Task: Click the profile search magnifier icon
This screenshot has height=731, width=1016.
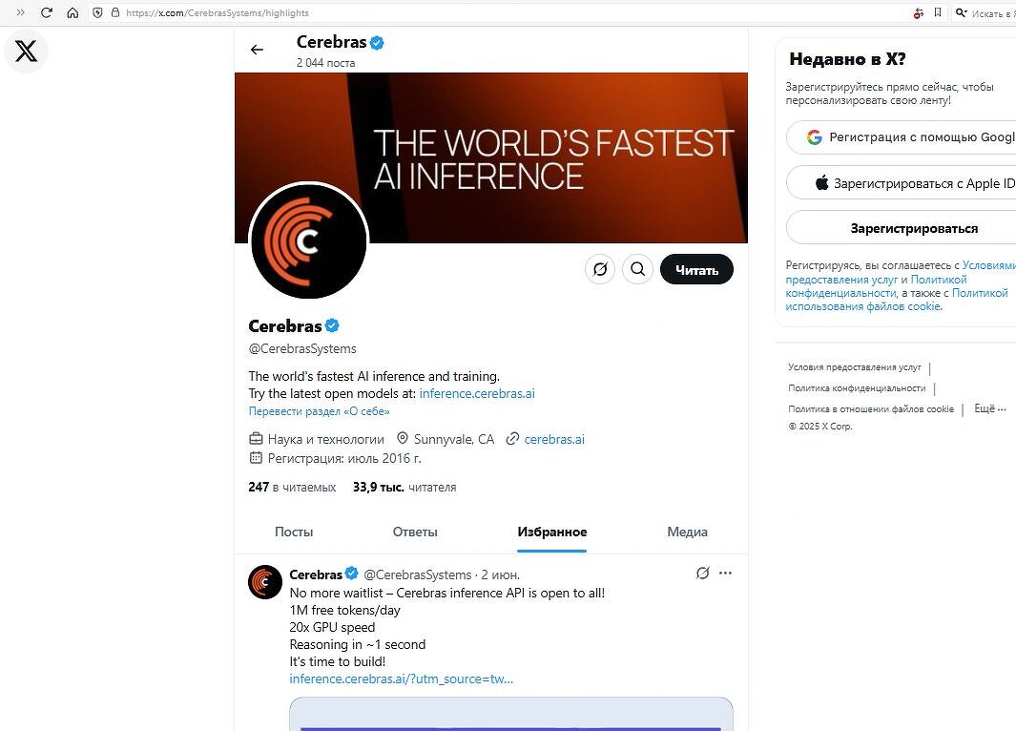Action: [x=637, y=269]
